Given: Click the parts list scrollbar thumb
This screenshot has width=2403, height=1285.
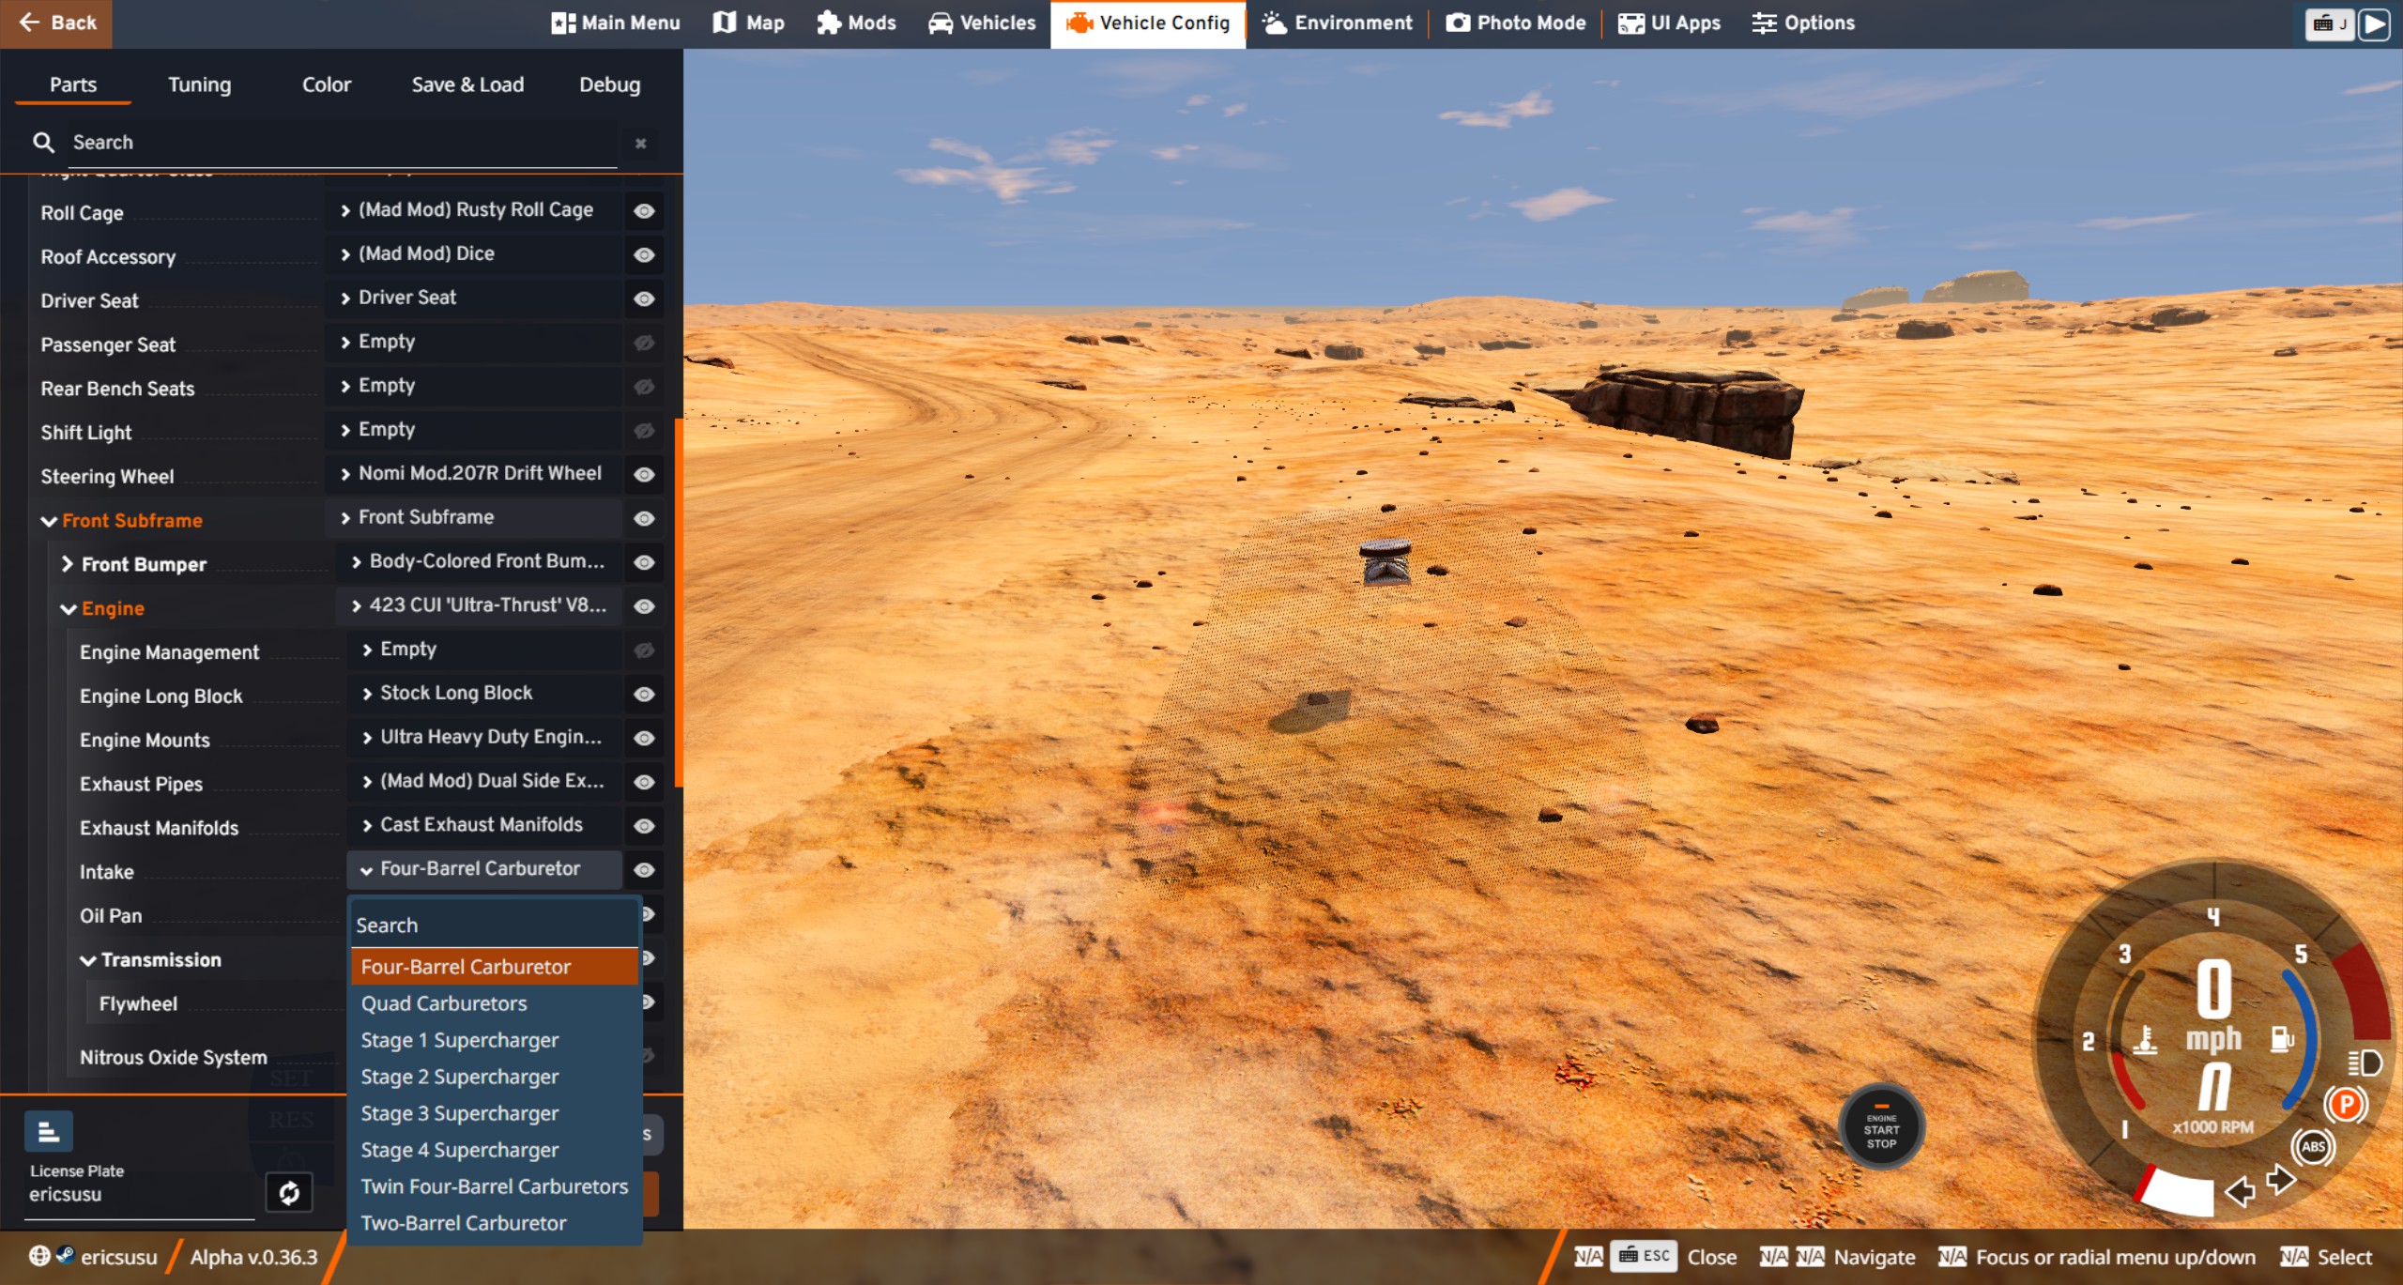Looking at the screenshot, I should coord(678,601).
